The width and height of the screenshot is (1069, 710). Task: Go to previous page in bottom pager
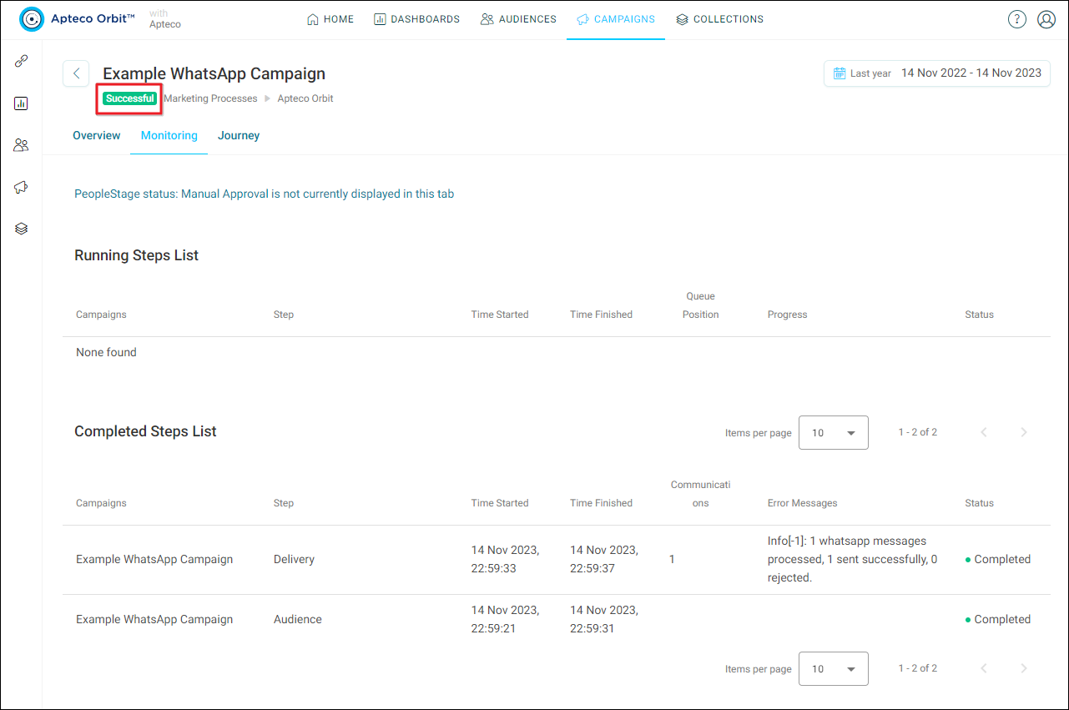984,668
